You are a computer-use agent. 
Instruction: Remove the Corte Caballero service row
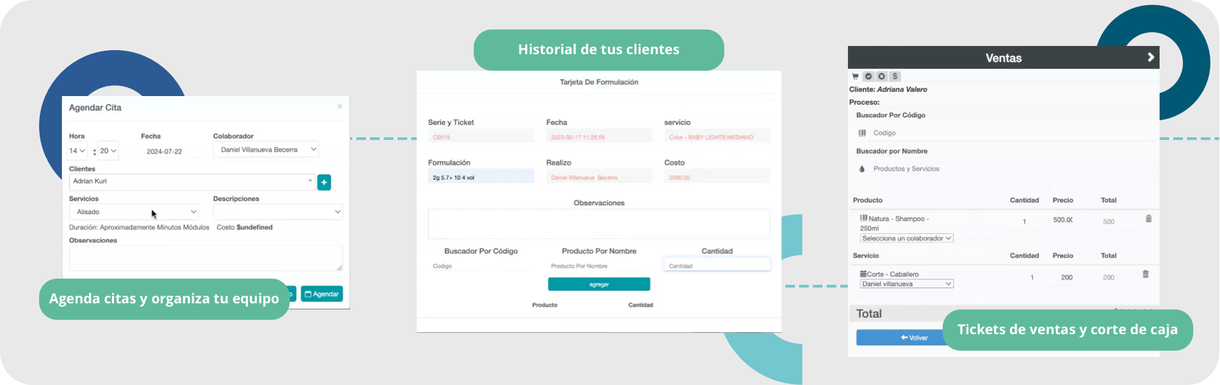pyautogui.click(x=1145, y=275)
